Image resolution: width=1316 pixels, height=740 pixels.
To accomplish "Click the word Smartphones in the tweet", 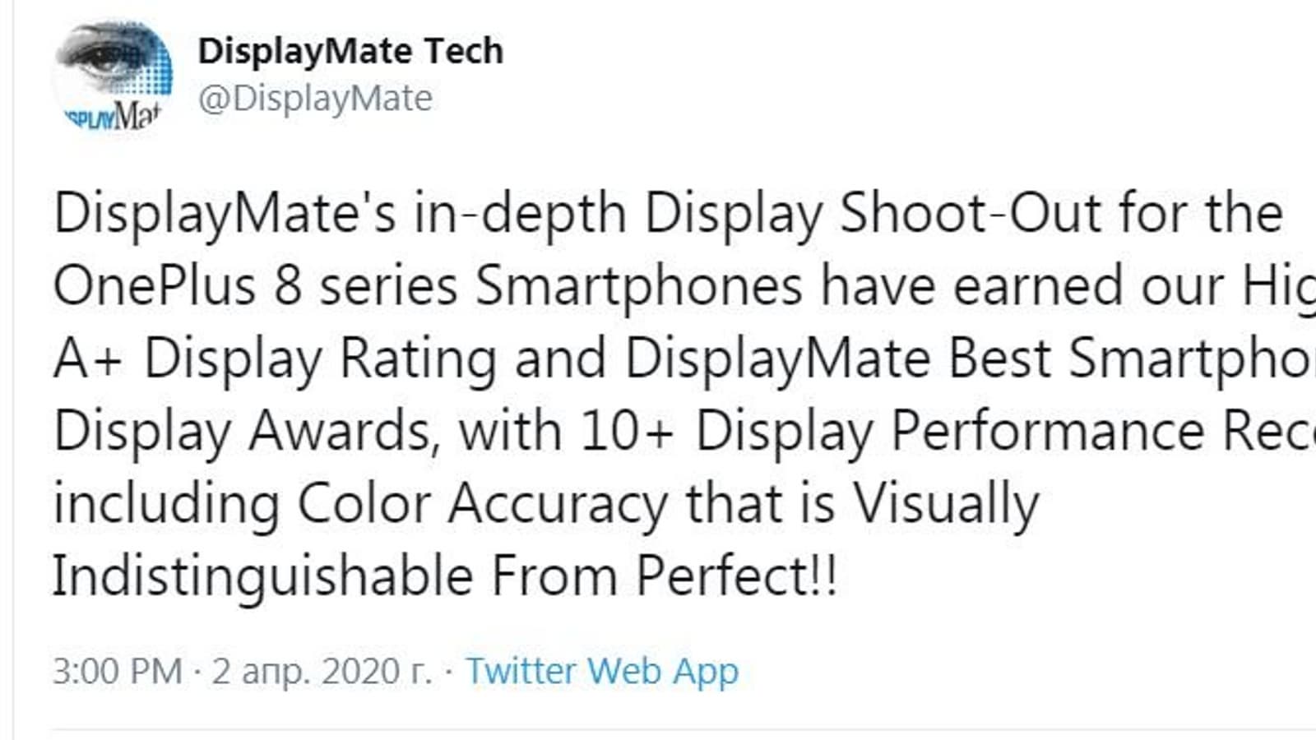I will 639,286.
